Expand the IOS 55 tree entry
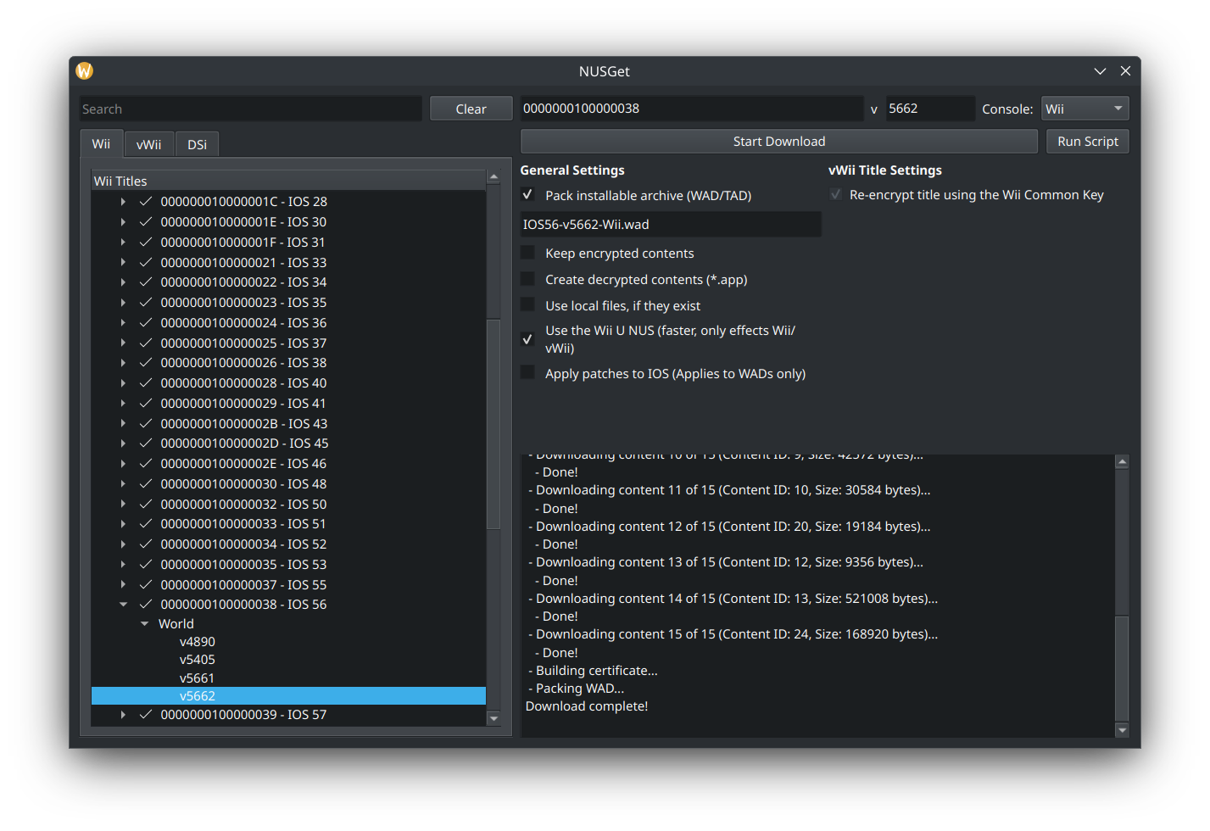 (123, 585)
